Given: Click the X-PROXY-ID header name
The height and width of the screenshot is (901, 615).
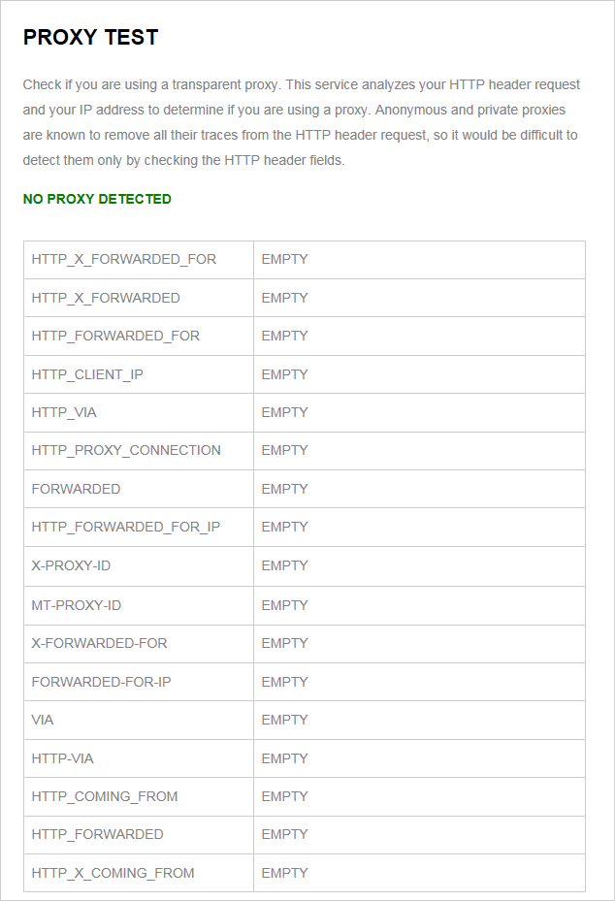Looking at the screenshot, I should click(71, 565).
